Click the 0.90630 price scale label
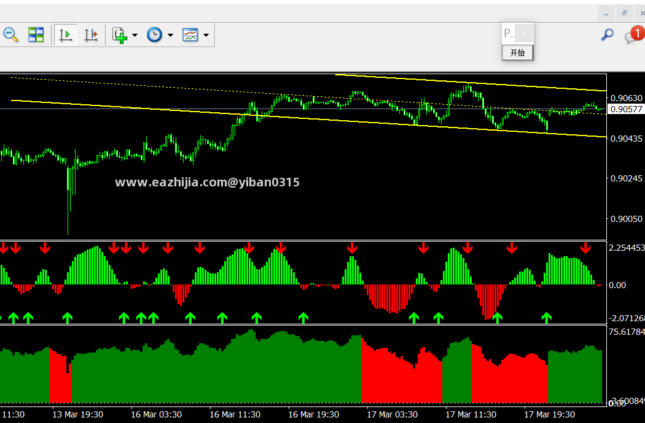 point(626,98)
